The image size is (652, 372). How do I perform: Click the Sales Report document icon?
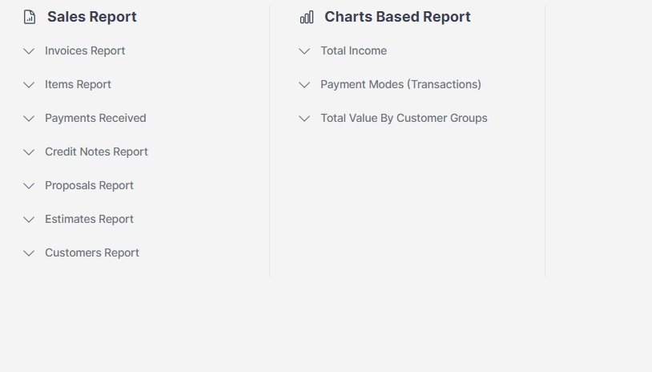(30, 17)
